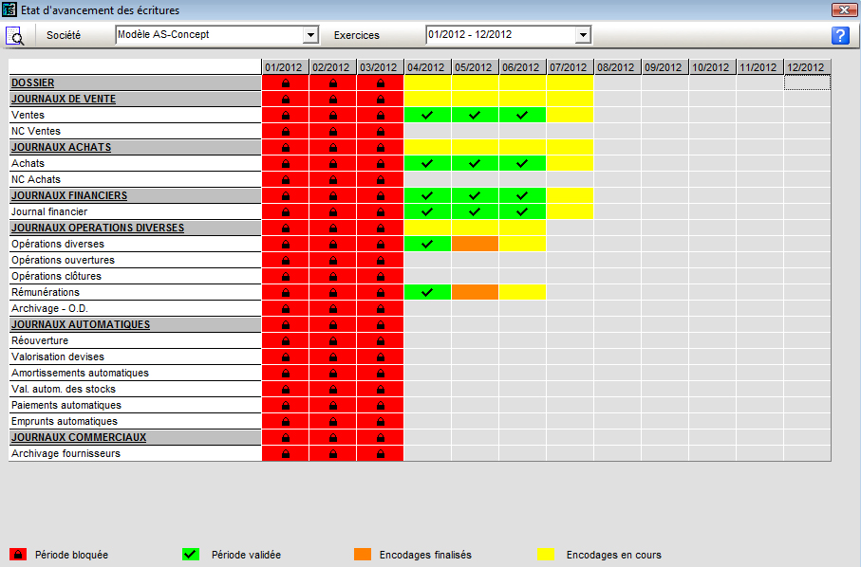Select the 01/2012 column header
The height and width of the screenshot is (567, 861).
[285, 67]
